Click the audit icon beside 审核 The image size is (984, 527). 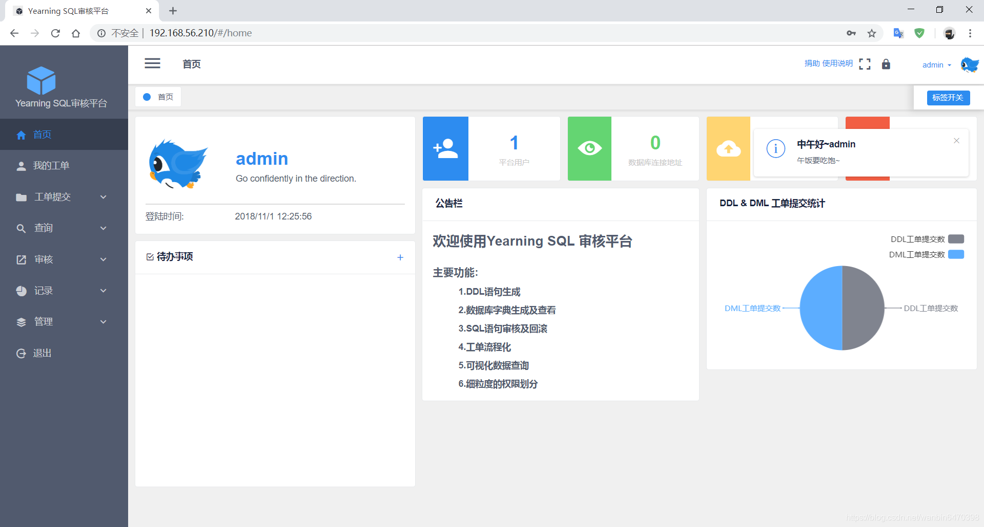[x=21, y=260]
